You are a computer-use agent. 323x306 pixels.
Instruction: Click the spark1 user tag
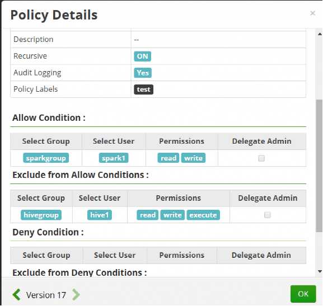(114, 158)
